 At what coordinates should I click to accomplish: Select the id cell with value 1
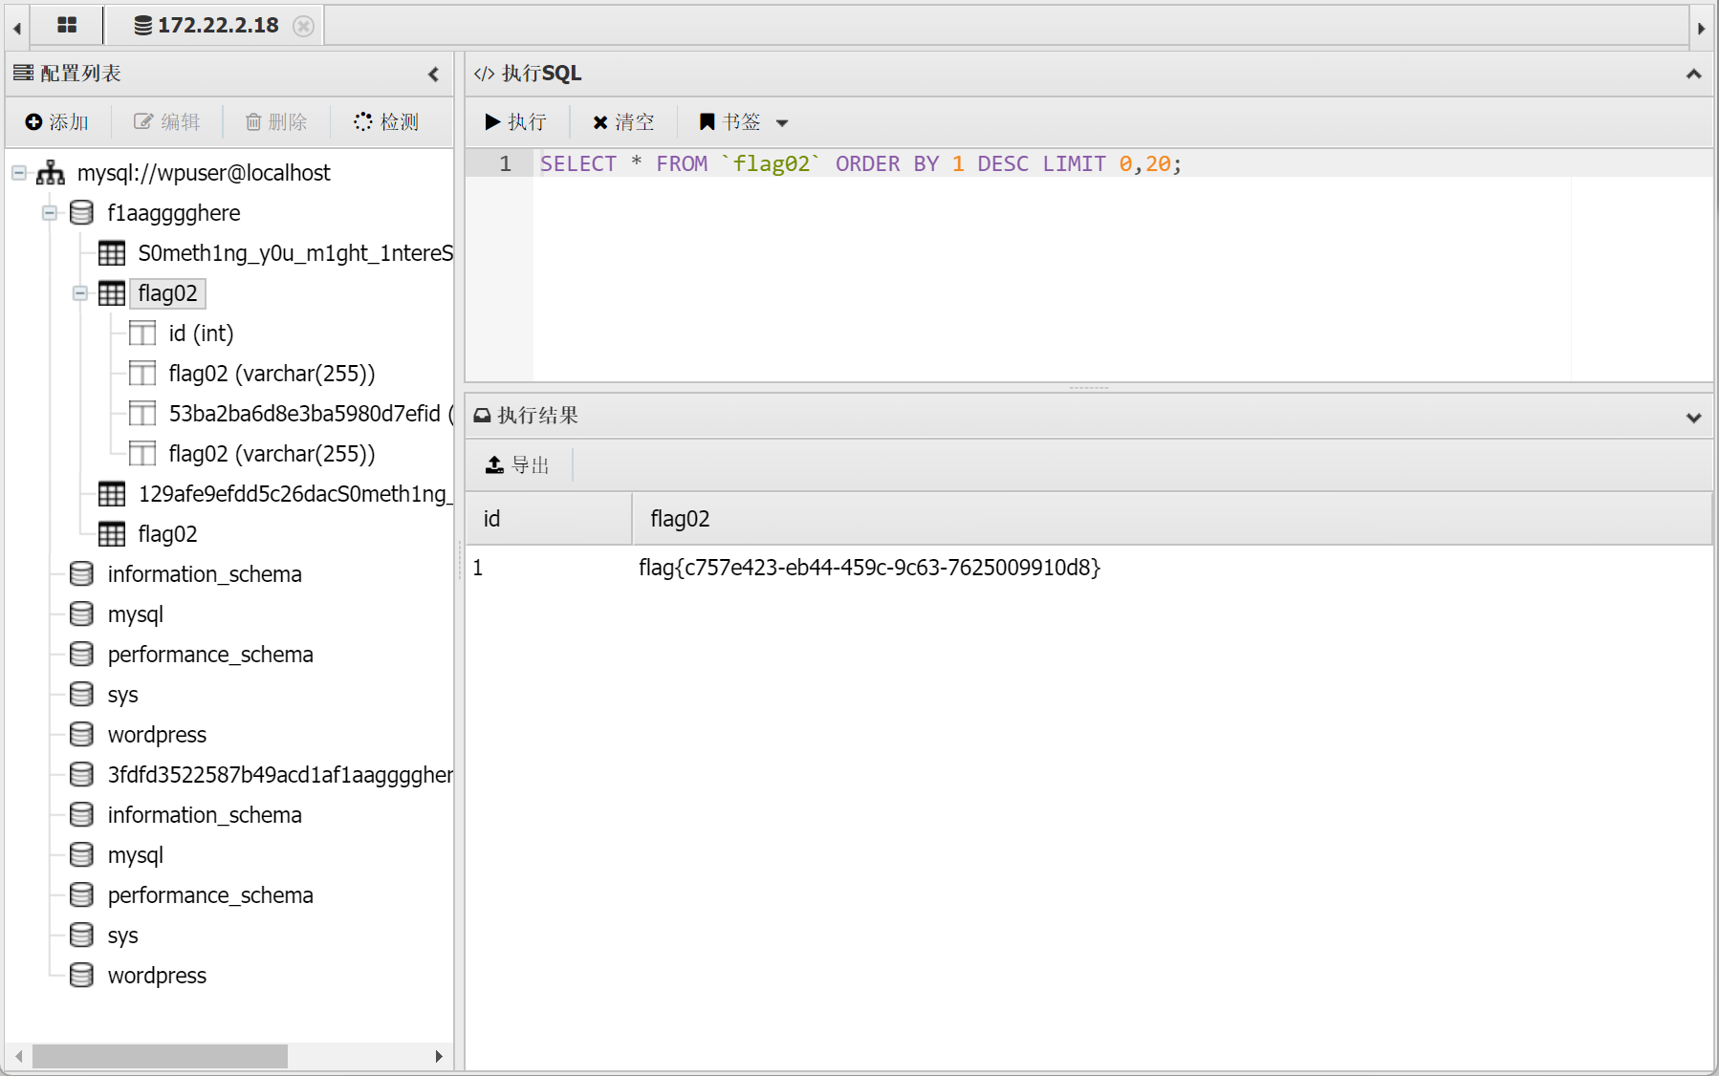tap(477, 568)
